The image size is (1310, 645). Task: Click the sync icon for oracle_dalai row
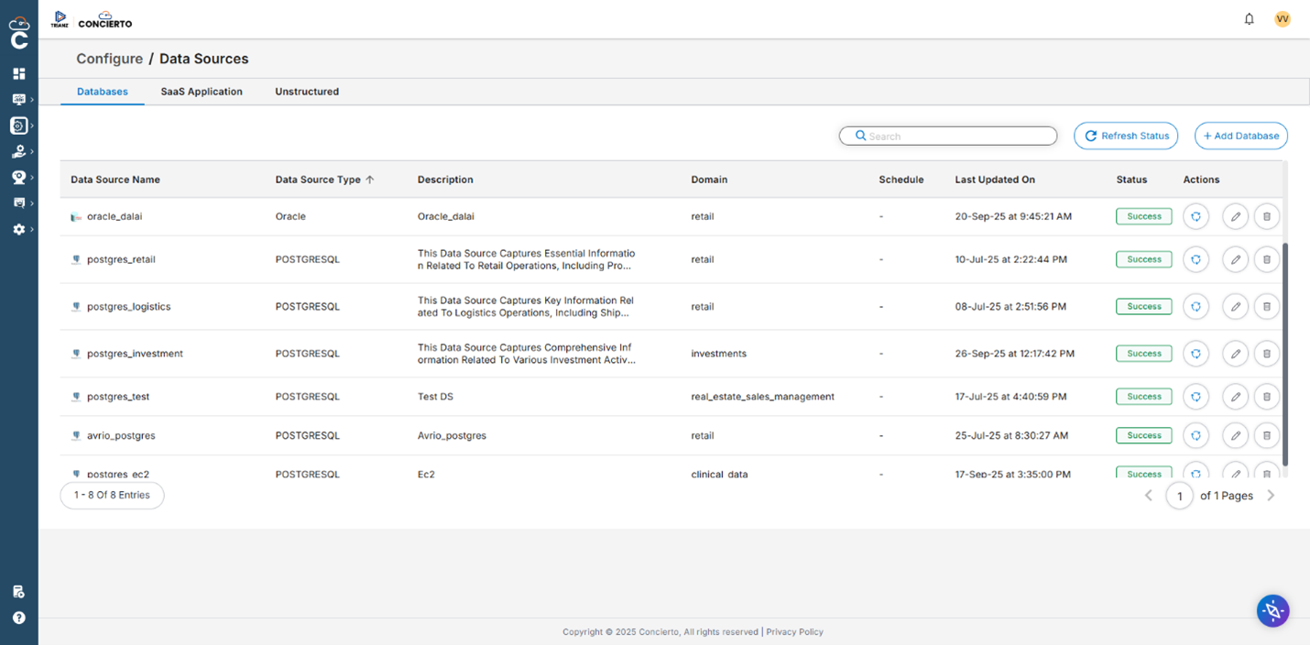click(x=1195, y=216)
